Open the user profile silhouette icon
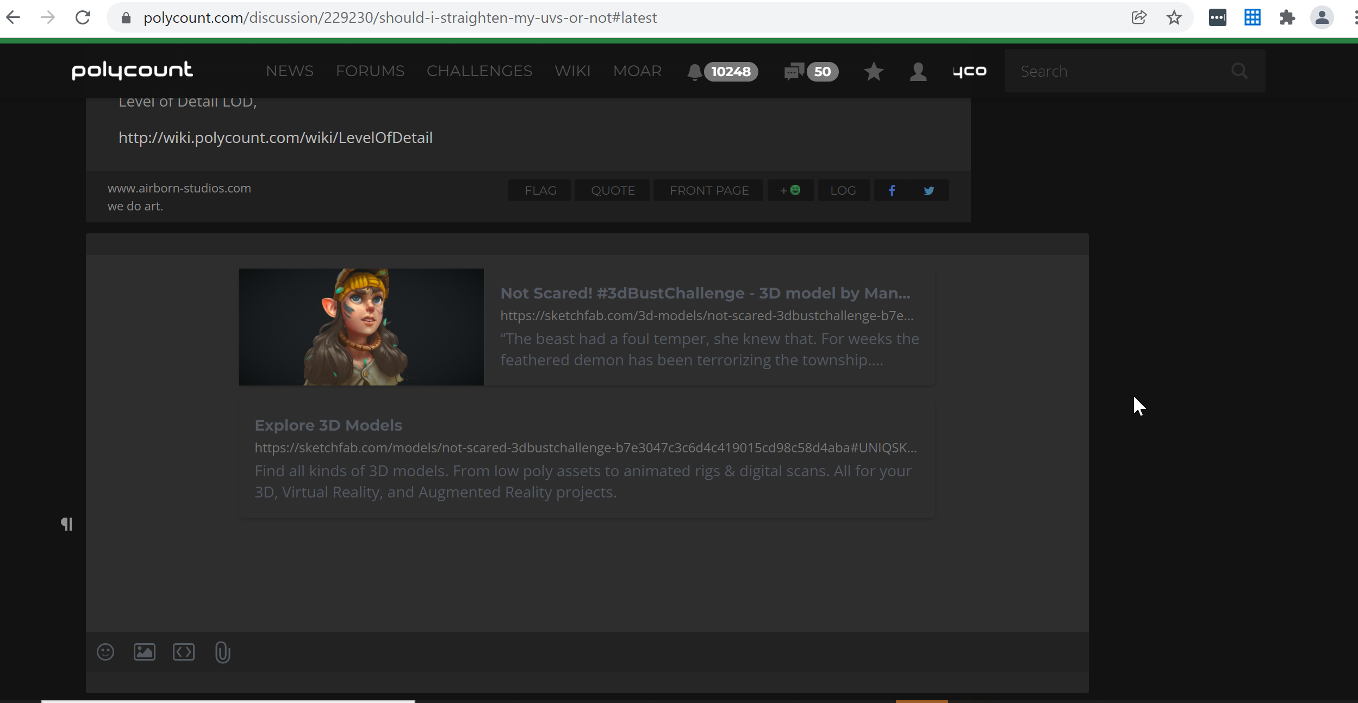This screenshot has width=1358, height=703. click(918, 71)
